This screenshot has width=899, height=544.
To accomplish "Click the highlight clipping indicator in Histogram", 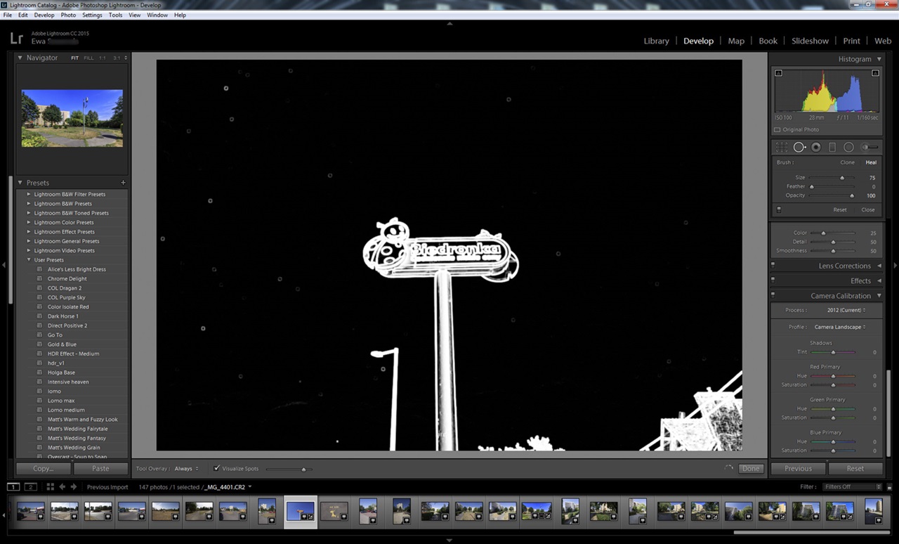I will point(875,73).
